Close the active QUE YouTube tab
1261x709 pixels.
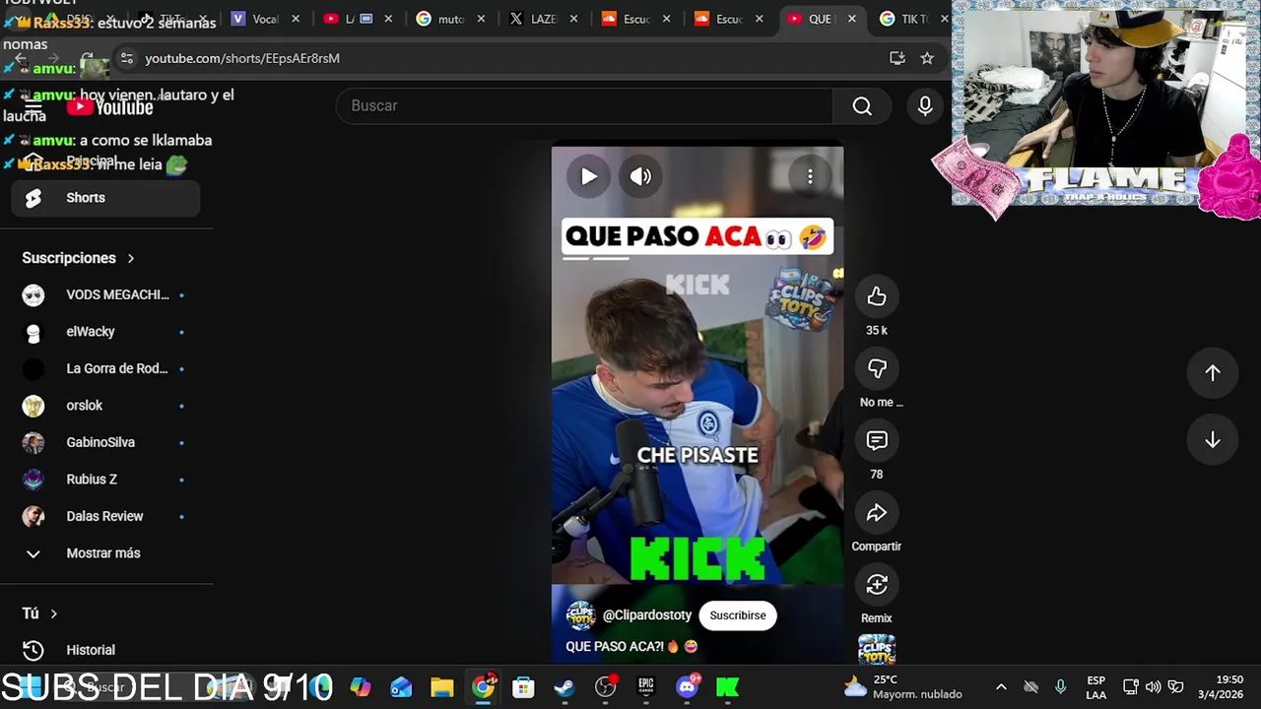coord(851,19)
